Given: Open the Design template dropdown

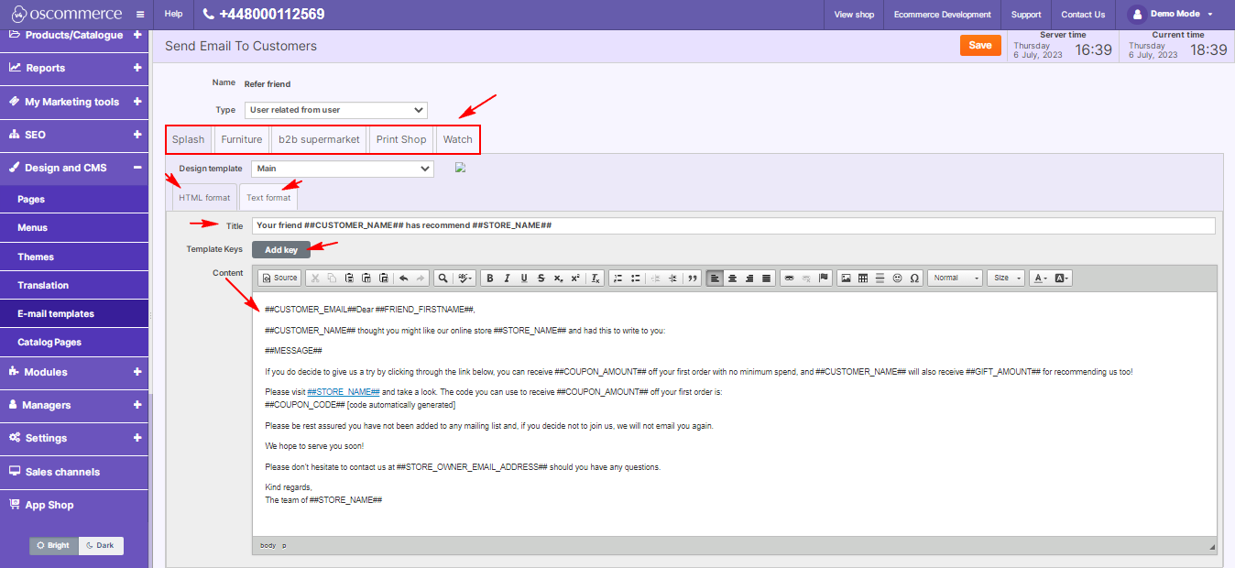Looking at the screenshot, I should 342,169.
